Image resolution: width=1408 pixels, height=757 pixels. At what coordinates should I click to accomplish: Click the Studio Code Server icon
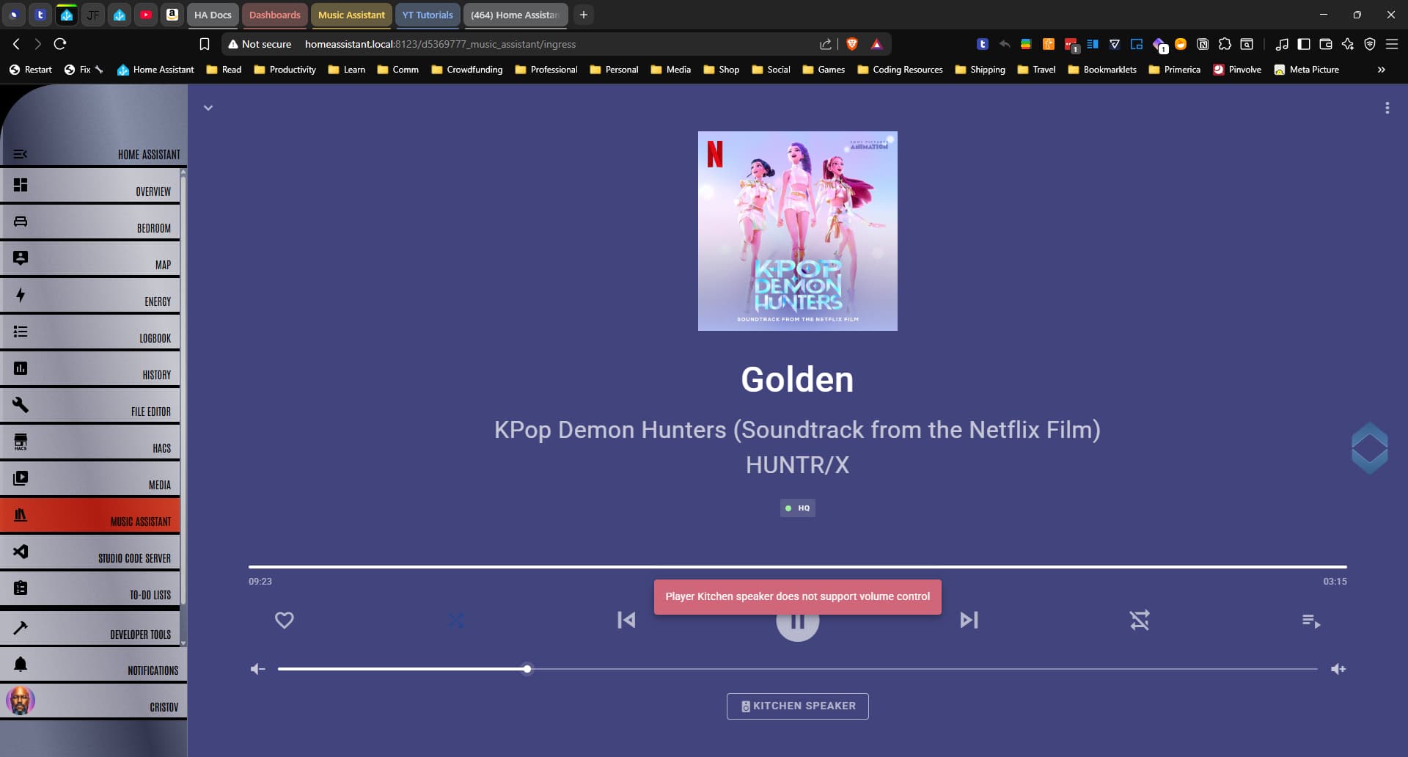[x=21, y=552]
